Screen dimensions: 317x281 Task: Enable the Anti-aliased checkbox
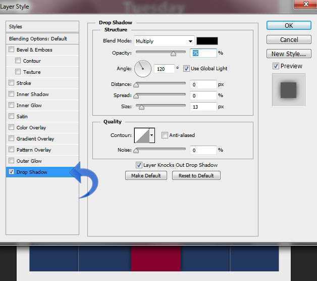pyautogui.click(x=165, y=135)
